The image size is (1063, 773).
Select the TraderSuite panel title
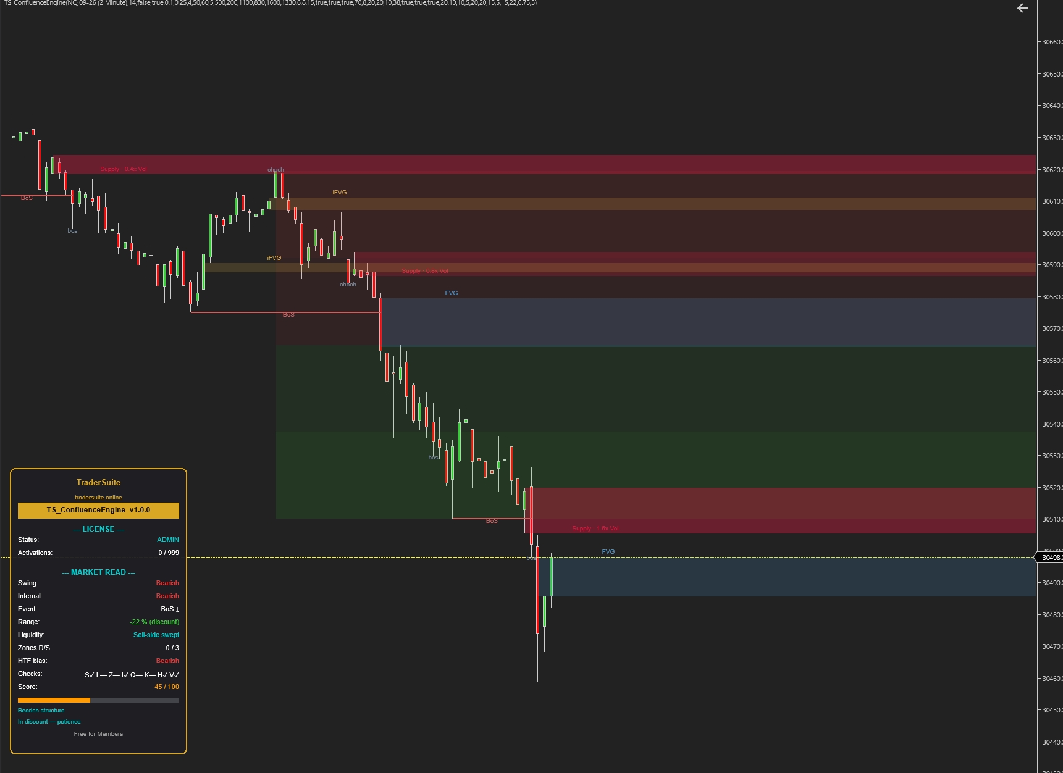pos(98,483)
